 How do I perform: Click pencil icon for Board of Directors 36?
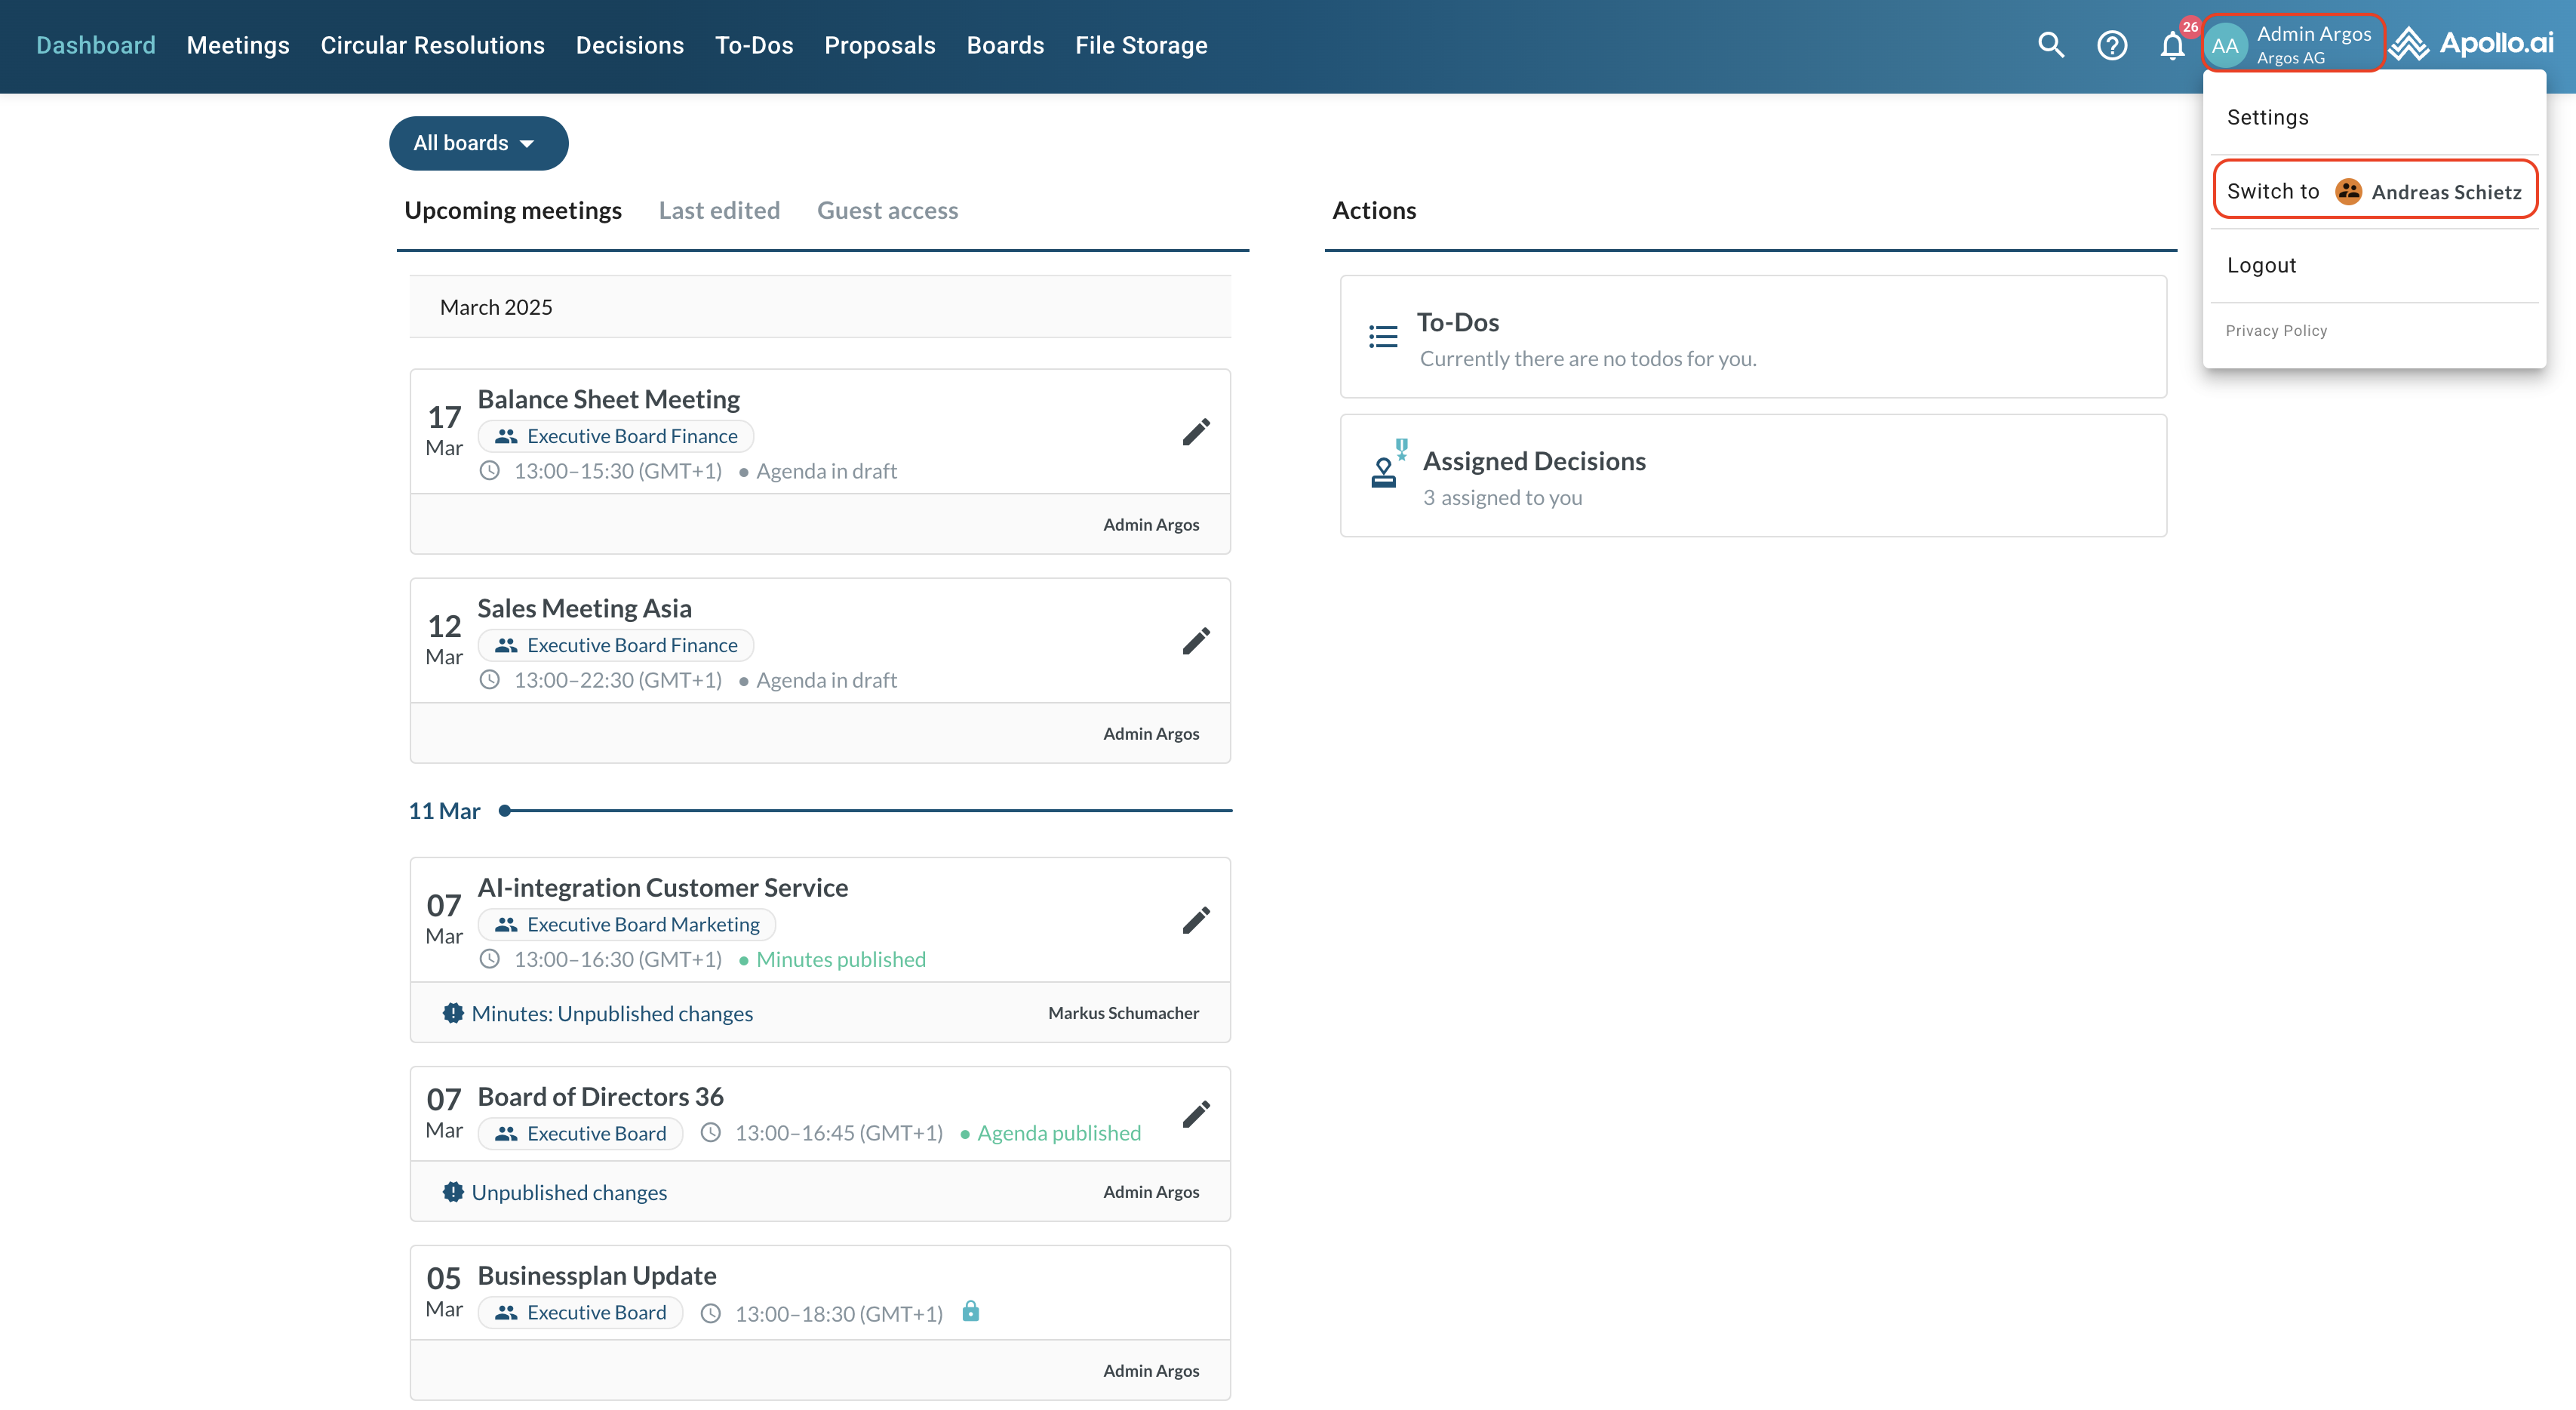(x=1196, y=1115)
